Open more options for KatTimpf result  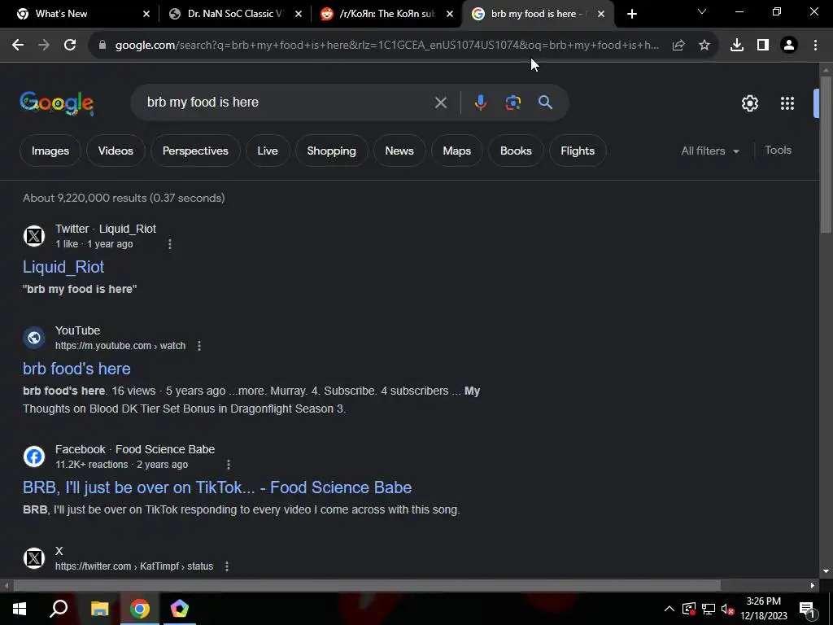[x=227, y=566]
